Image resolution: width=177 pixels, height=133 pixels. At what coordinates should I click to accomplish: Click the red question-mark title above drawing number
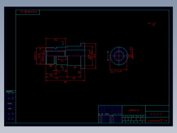[156, 115]
